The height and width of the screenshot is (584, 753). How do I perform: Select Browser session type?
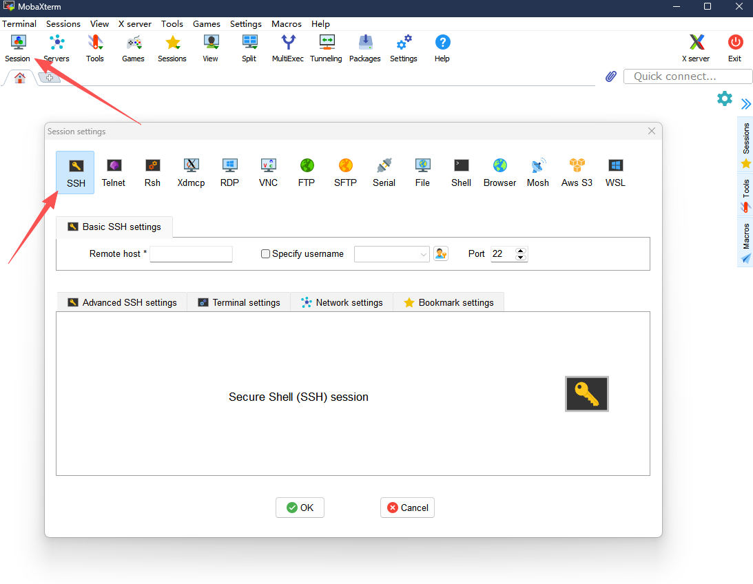[x=500, y=173]
